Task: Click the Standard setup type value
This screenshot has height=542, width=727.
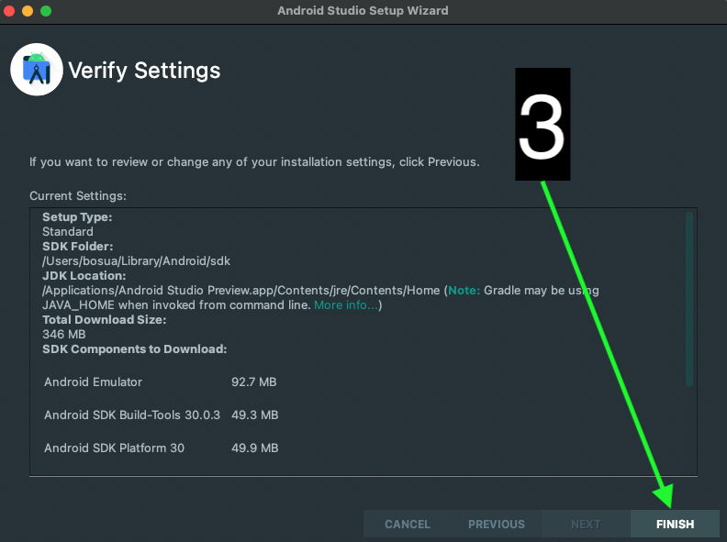Action: click(68, 232)
